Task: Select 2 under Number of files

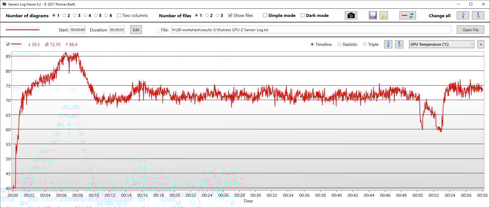Action: click(207, 16)
